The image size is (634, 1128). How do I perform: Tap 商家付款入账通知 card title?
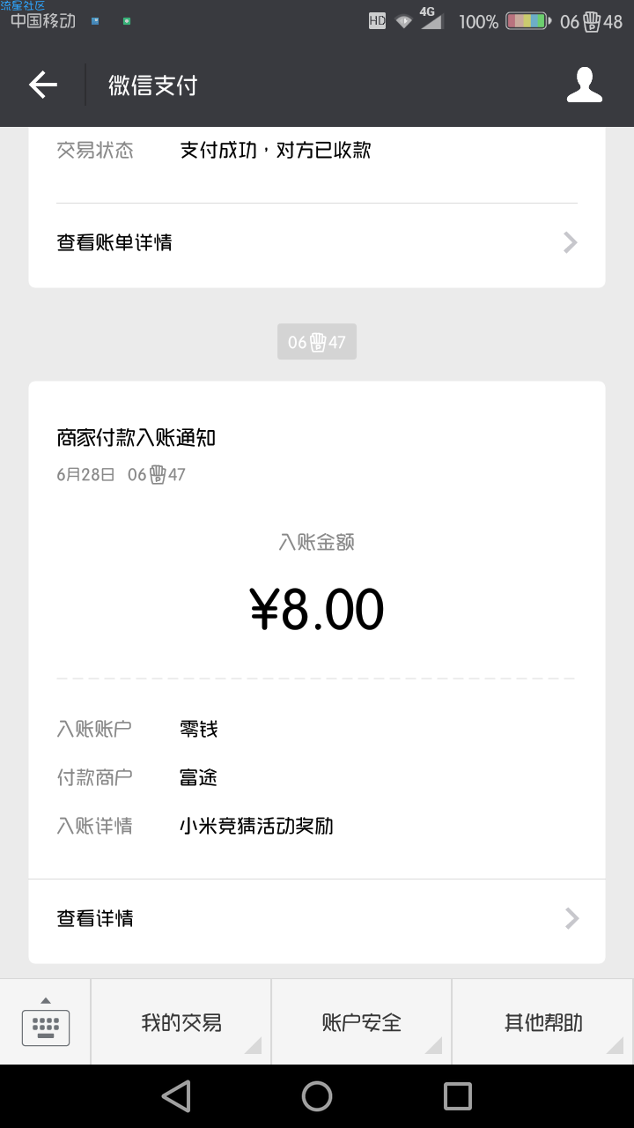click(x=136, y=438)
